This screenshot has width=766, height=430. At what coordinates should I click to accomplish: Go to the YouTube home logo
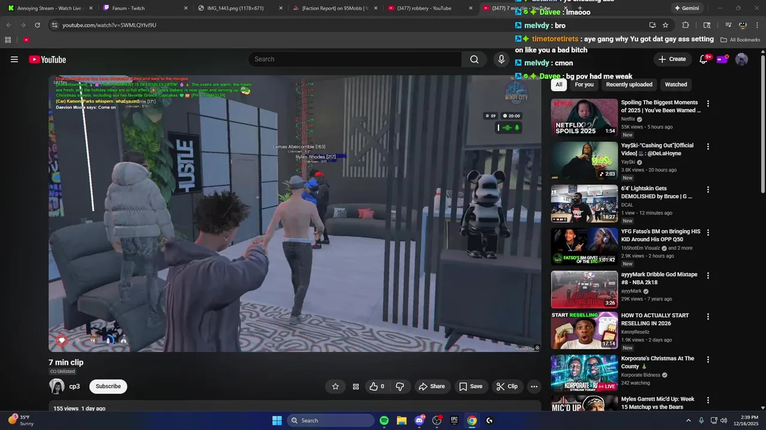pyautogui.click(x=47, y=59)
